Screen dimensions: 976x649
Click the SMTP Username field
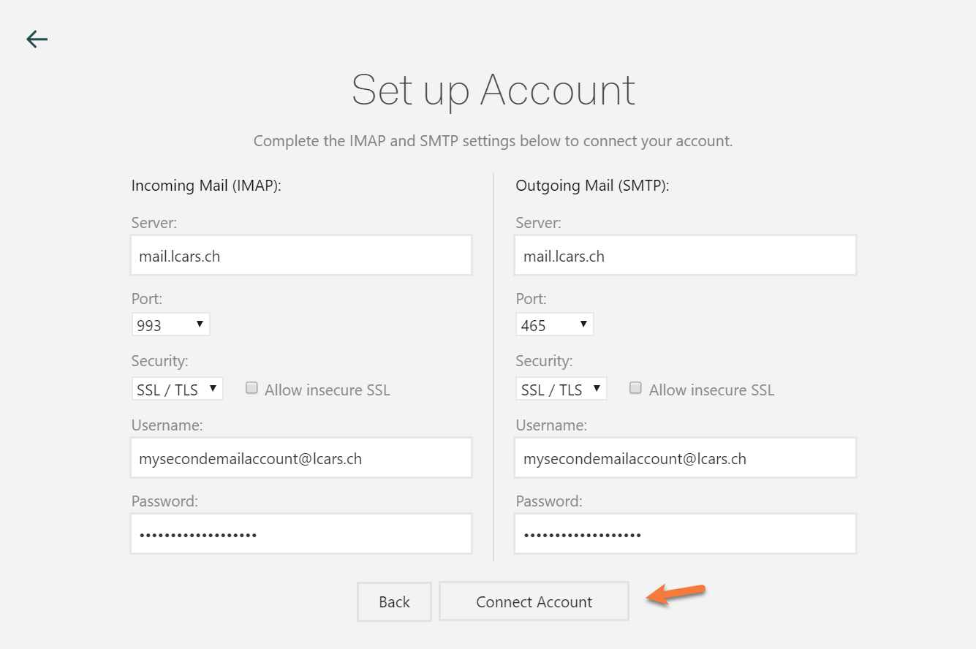pos(684,457)
